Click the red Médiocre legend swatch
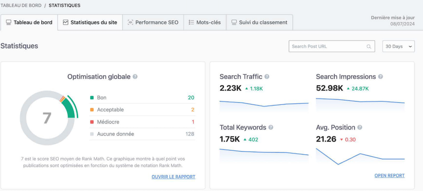 coord(92,122)
